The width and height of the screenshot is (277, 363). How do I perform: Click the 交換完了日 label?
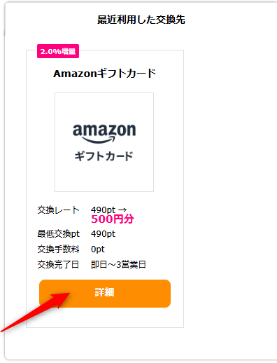pos(58,265)
